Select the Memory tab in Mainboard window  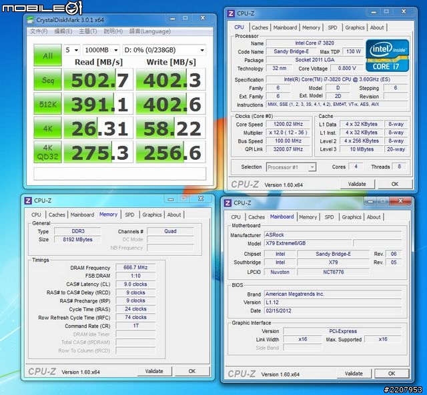click(308, 217)
